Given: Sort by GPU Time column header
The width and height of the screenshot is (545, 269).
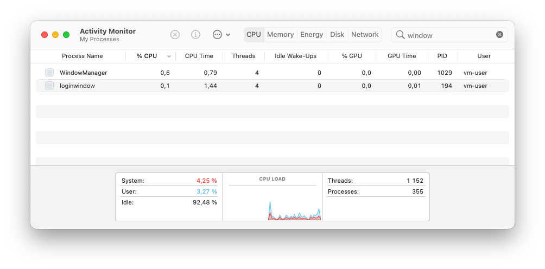Looking at the screenshot, I should point(402,56).
